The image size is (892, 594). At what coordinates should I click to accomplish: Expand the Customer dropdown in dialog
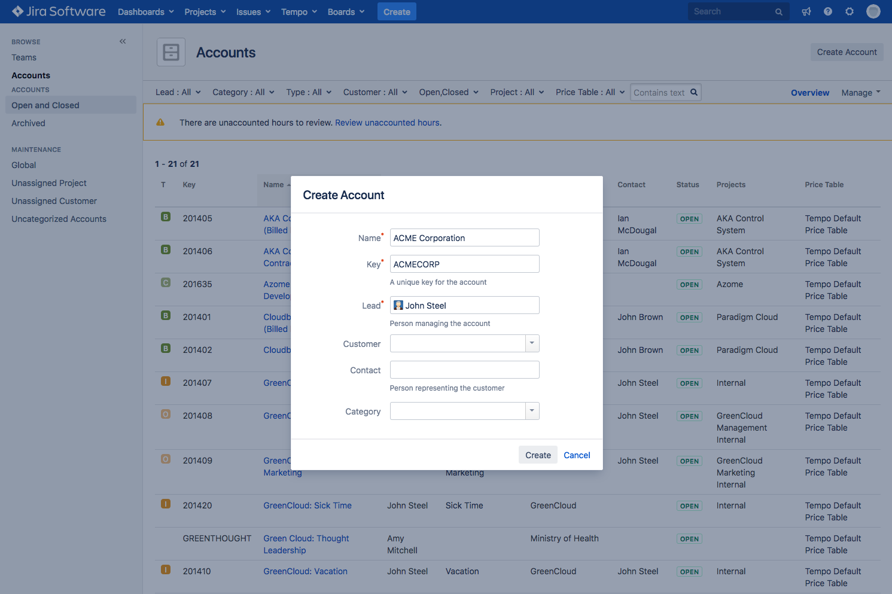pyautogui.click(x=532, y=343)
